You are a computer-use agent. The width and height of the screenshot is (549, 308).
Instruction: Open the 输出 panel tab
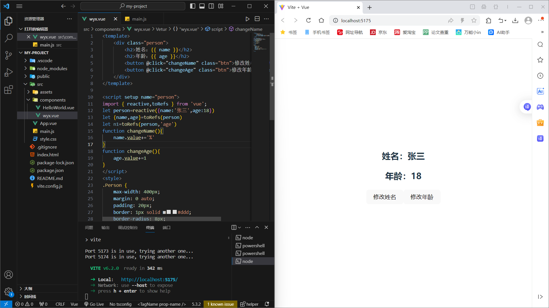pyautogui.click(x=105, y=228)
